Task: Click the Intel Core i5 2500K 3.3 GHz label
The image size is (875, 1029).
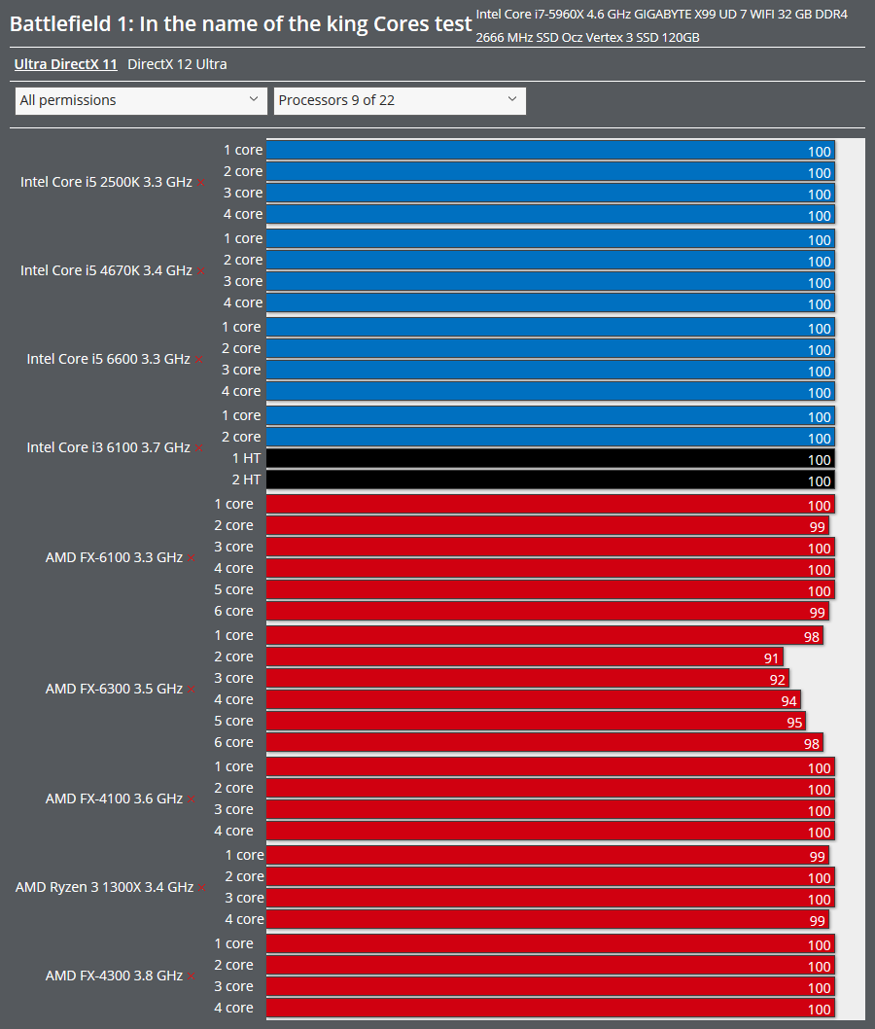Action: click(106, 182)
